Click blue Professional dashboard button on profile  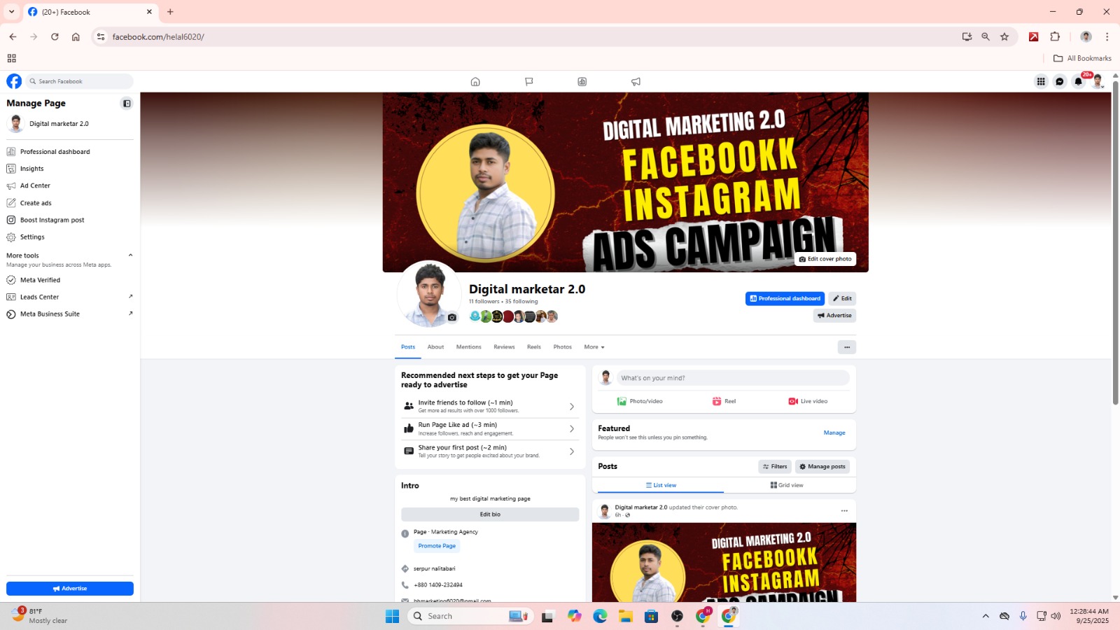785,298
